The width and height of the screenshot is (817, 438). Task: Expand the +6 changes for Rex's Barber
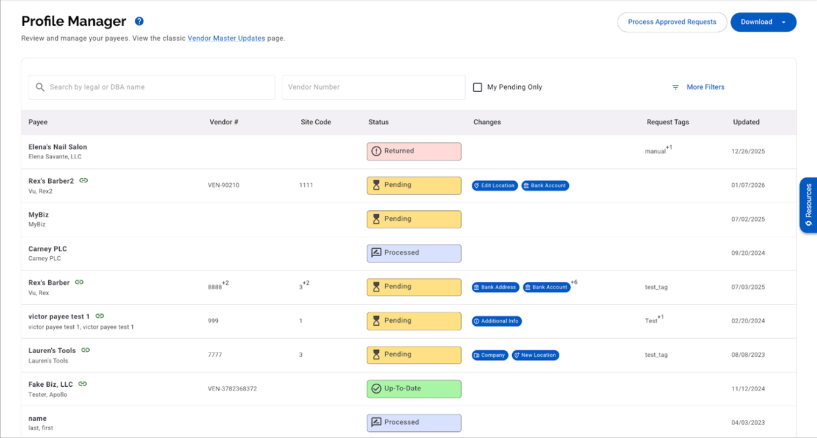(x=574, y=282)
